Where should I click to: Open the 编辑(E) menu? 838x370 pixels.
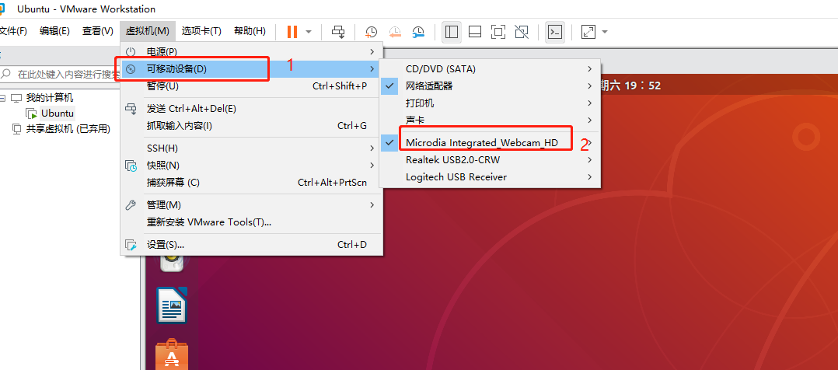tap(54, 31)
